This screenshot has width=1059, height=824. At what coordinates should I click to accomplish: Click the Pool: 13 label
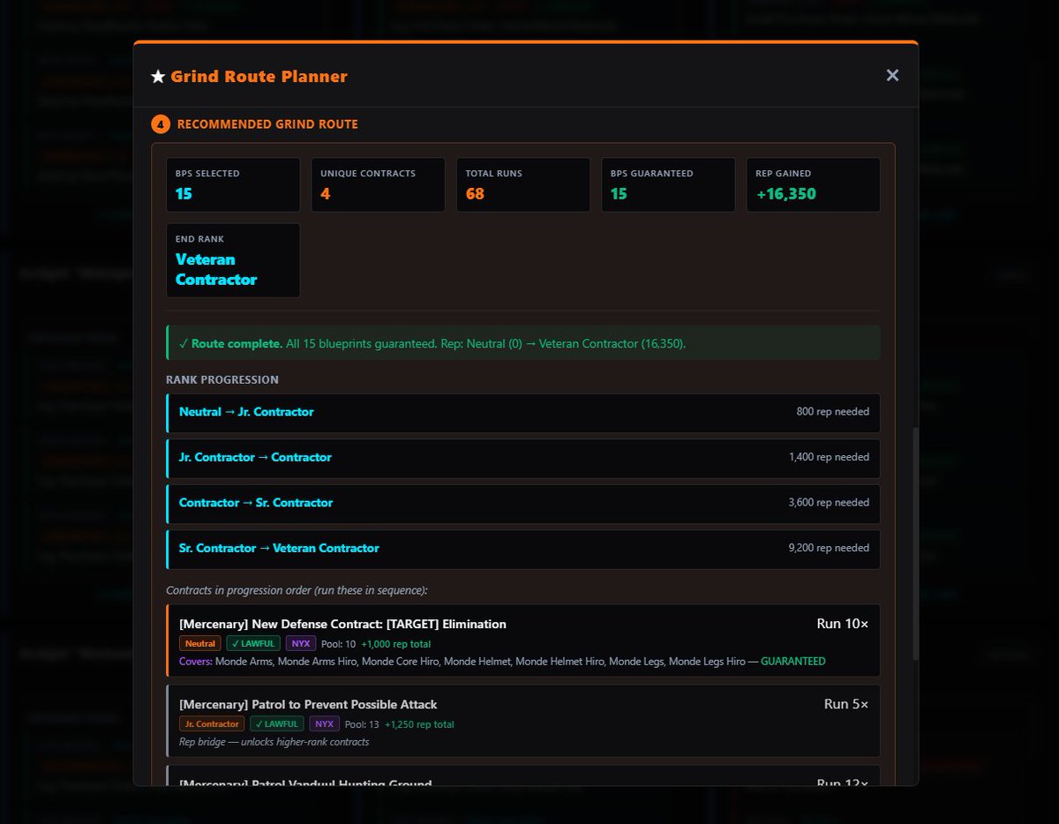click(362, 724)
